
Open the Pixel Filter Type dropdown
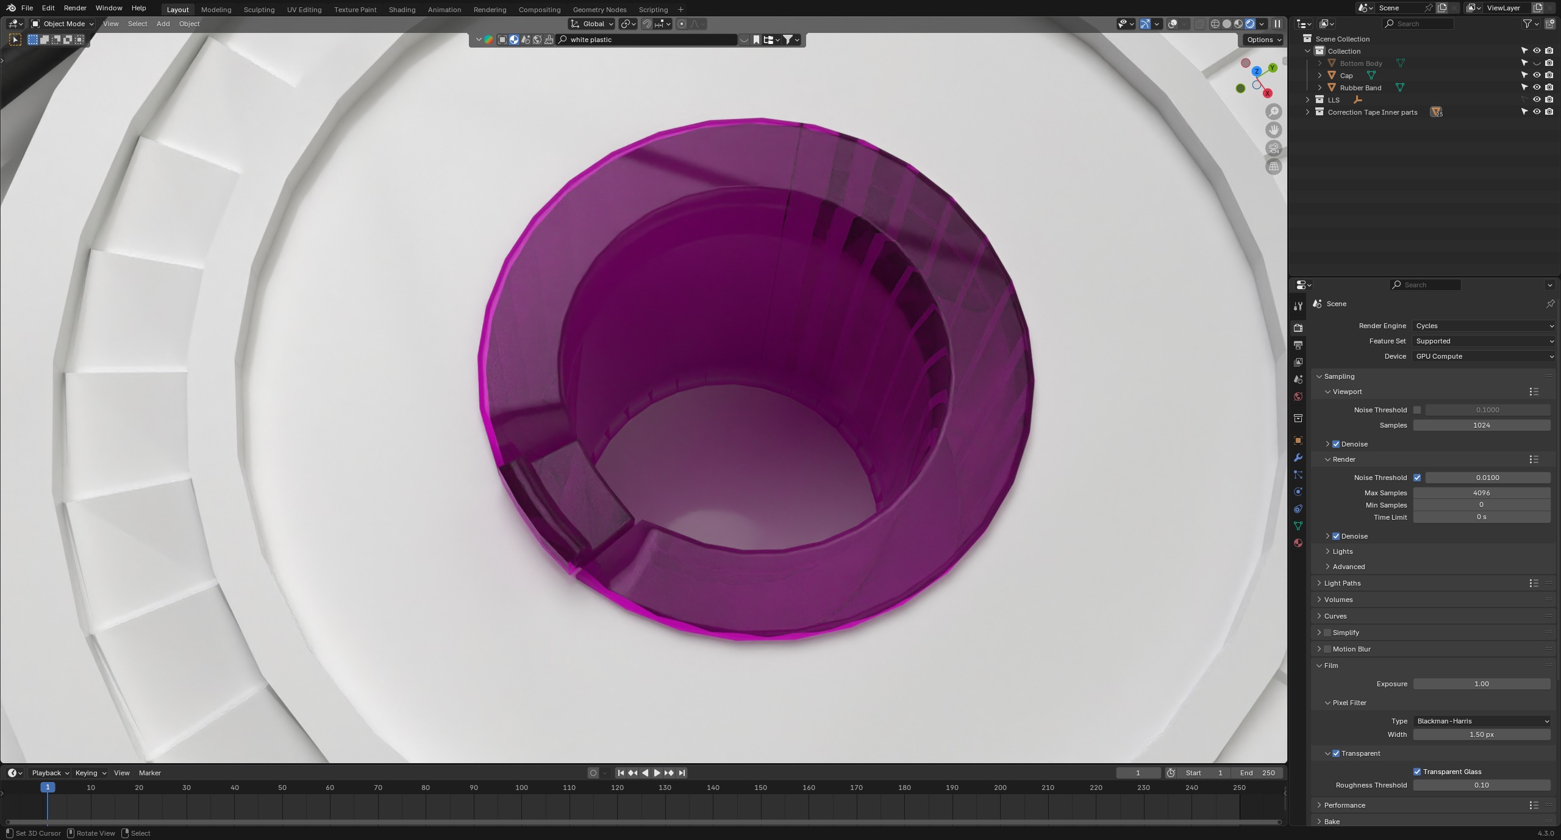click(x=1482, y=721)
